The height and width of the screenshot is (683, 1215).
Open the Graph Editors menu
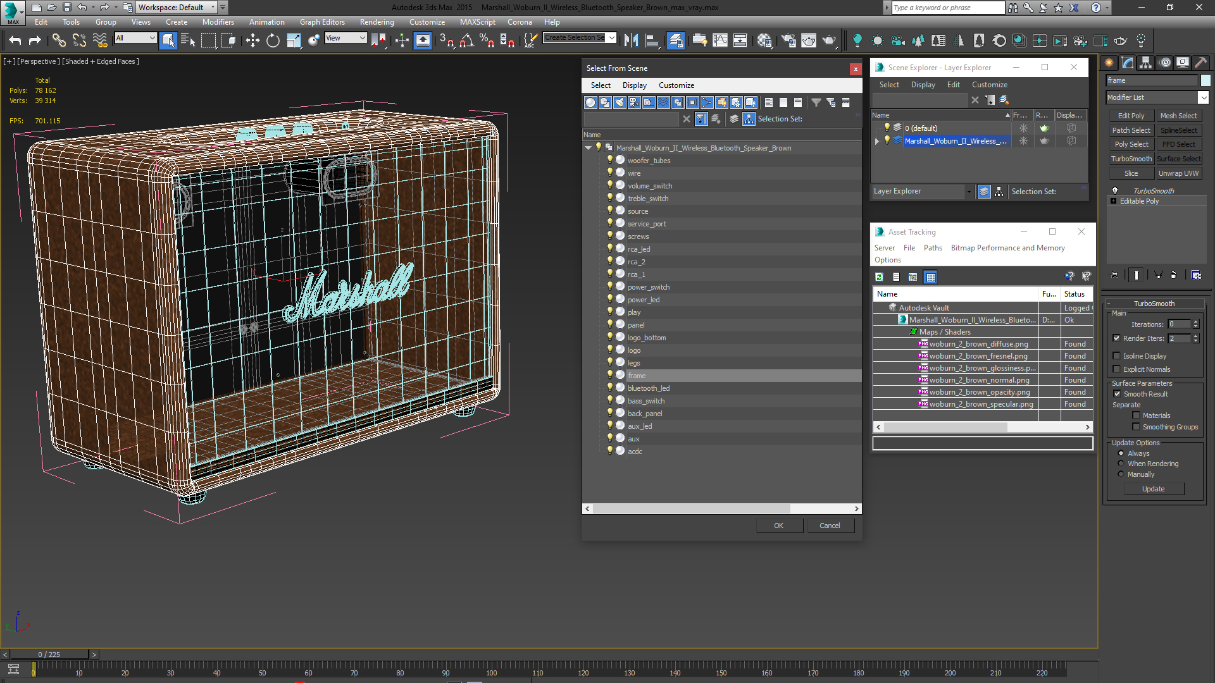tap(322, 22)
